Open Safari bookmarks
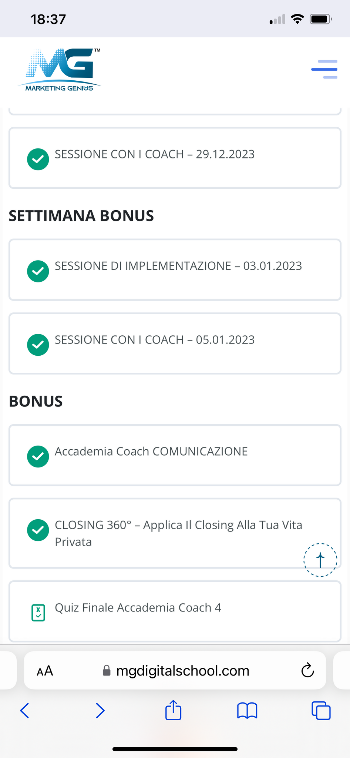 (247, 710)
